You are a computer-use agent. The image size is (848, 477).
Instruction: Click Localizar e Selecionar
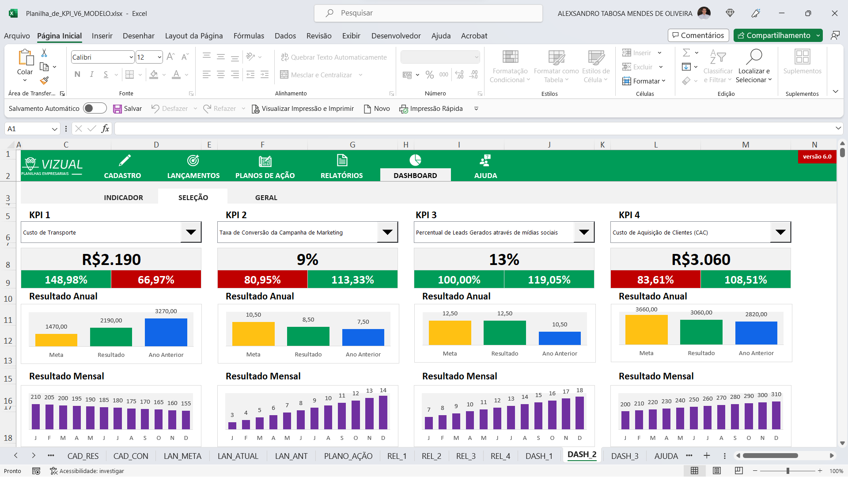tap(754, 66)
